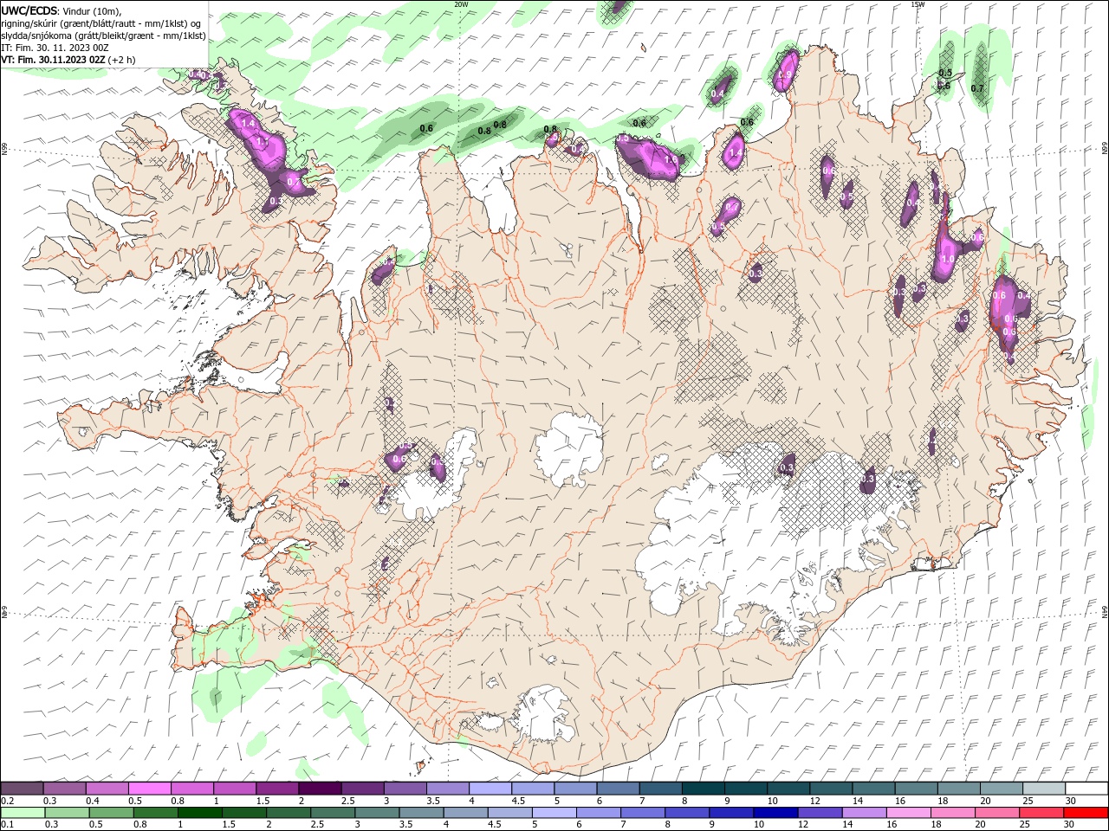
Task: Choose the lower-scale swatch between 1.5 and 2
Action: [x=243, y=813]
